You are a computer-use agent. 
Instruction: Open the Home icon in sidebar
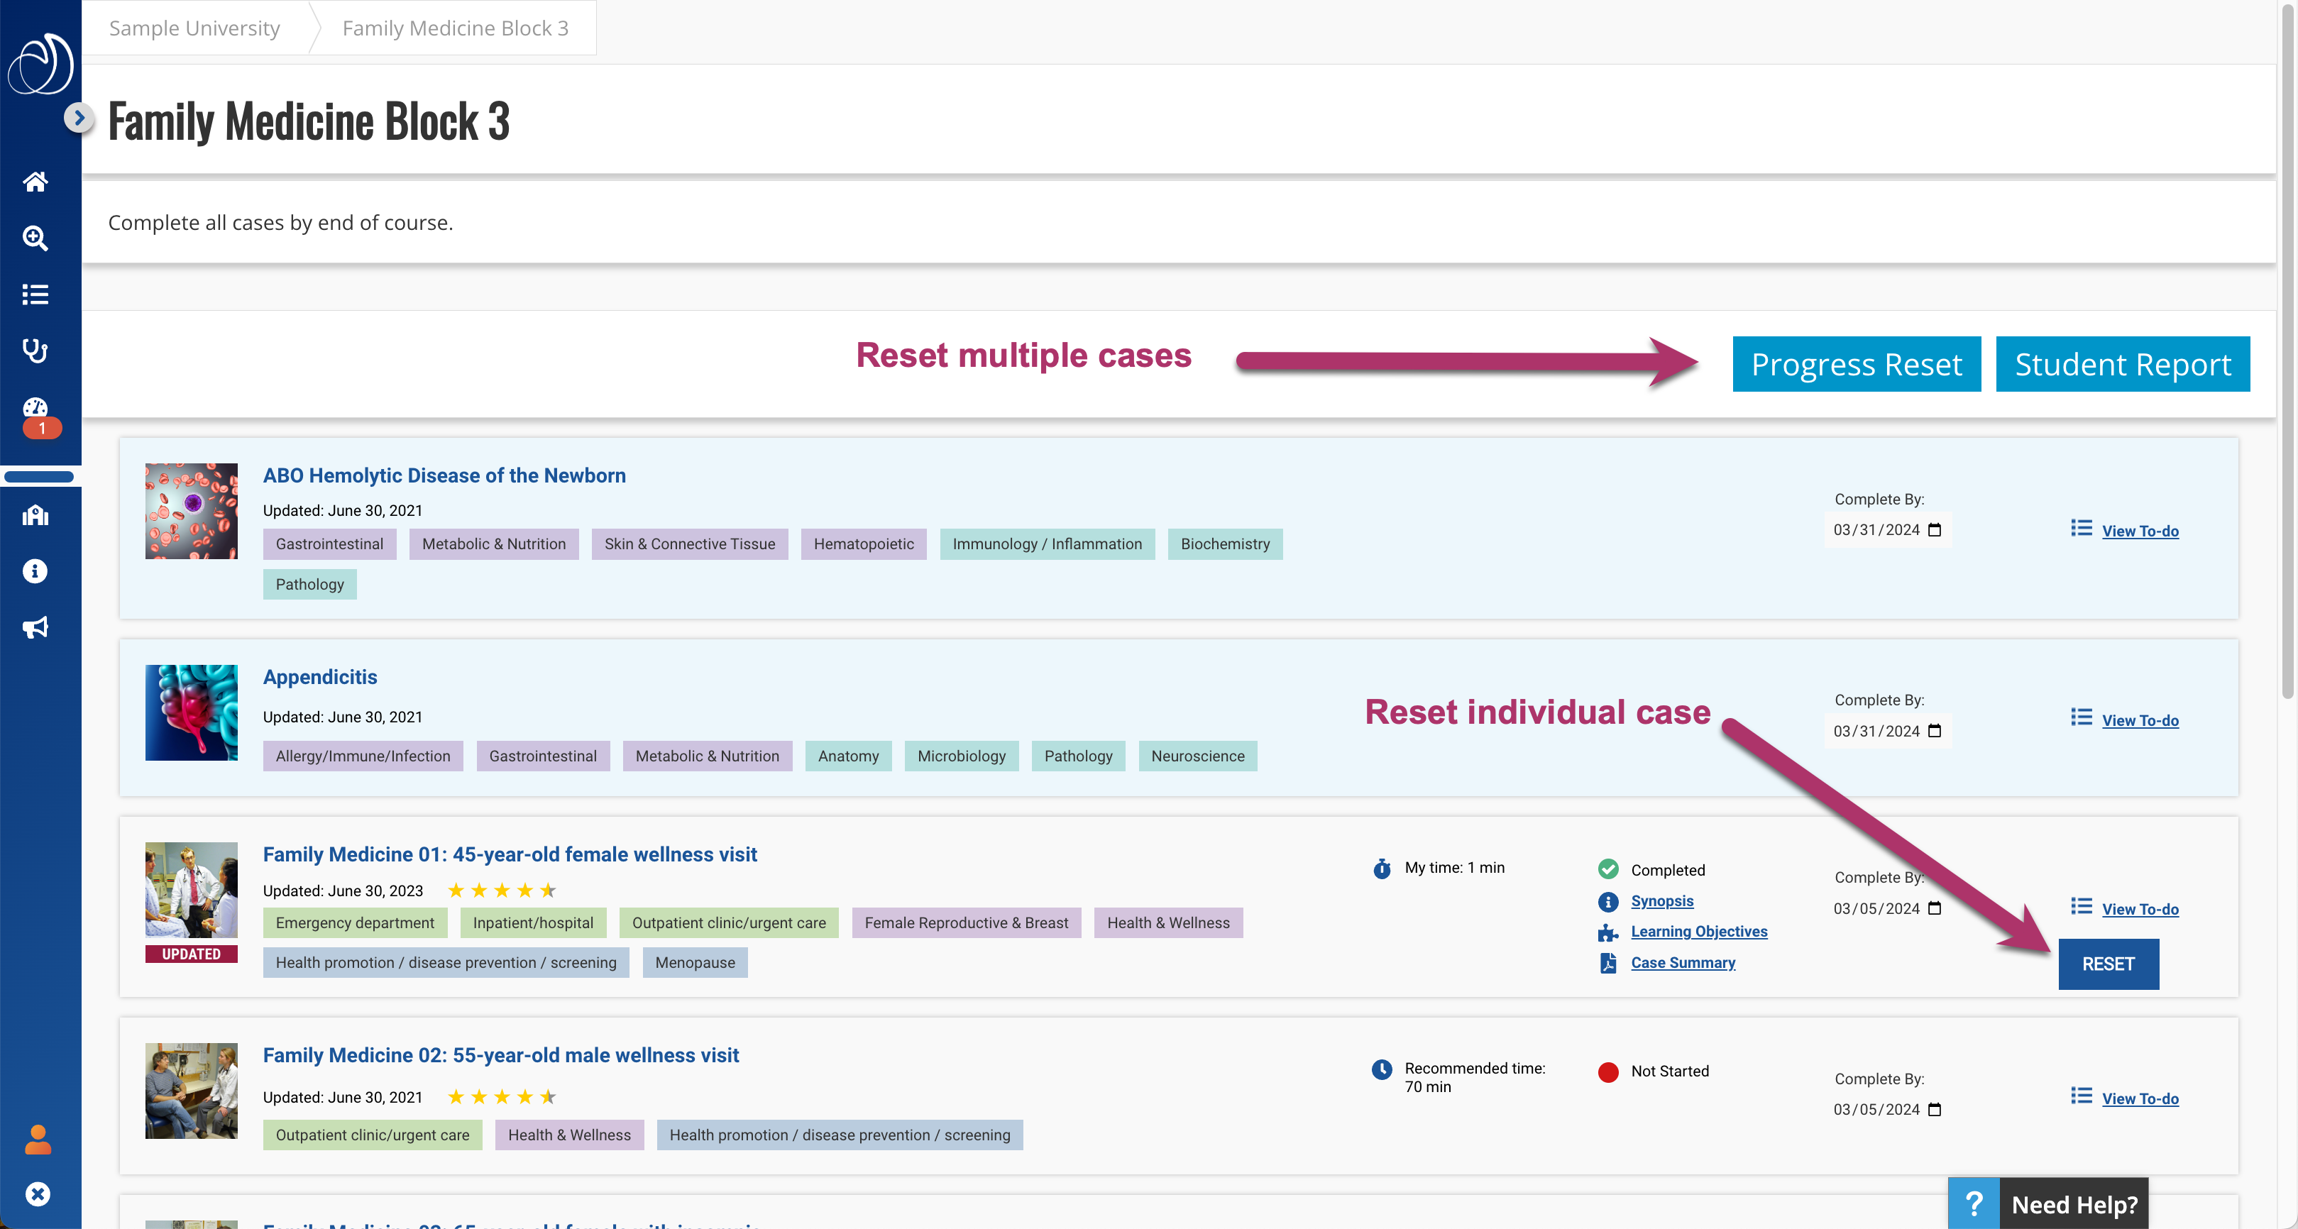(35, 182)
